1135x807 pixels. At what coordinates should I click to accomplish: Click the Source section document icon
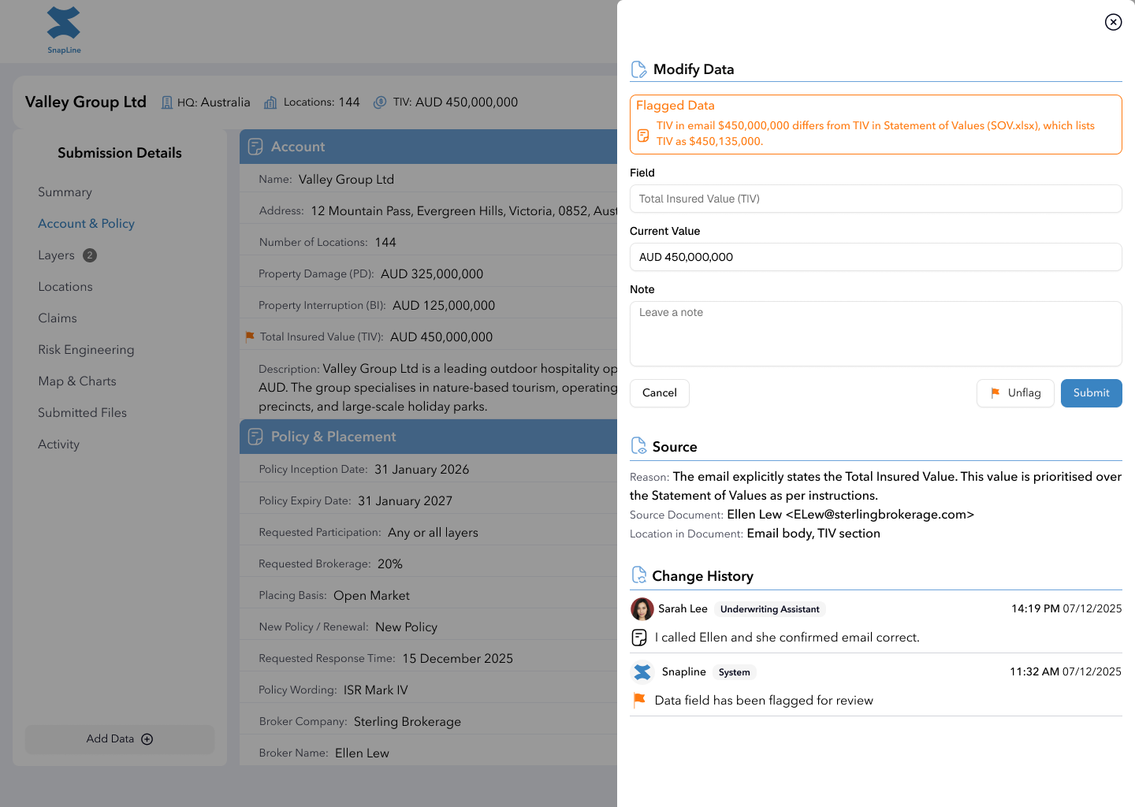[x=638, y=445]
